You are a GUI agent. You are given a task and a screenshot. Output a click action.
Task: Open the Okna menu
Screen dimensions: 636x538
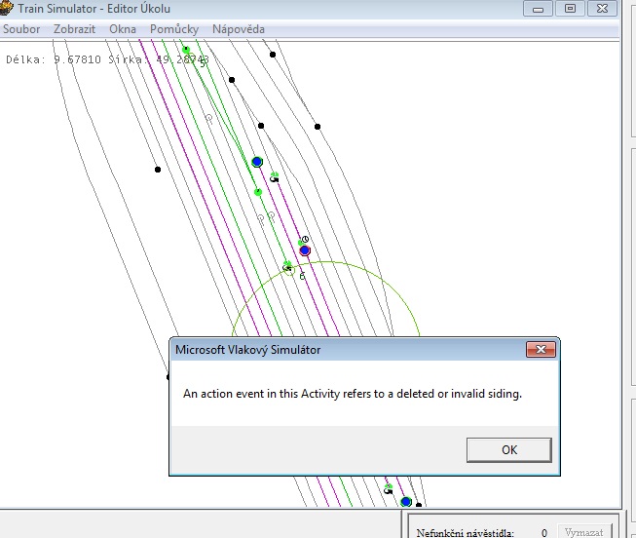[x=123, y=29]
